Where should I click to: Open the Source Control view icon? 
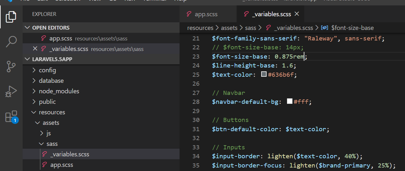click(11, 67)
